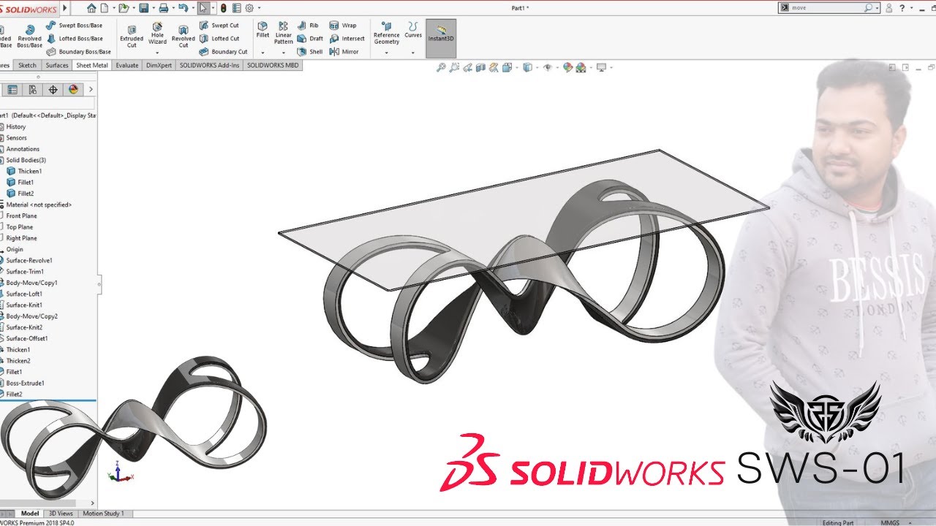
Task: Click the MMGS units in status bar
Action: (x=890, y=522)
